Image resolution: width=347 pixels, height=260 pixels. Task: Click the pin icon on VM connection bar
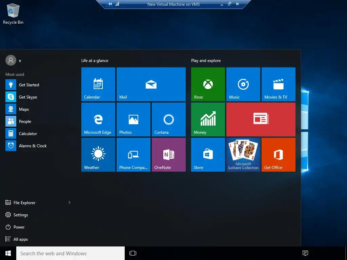click(110, 4)
